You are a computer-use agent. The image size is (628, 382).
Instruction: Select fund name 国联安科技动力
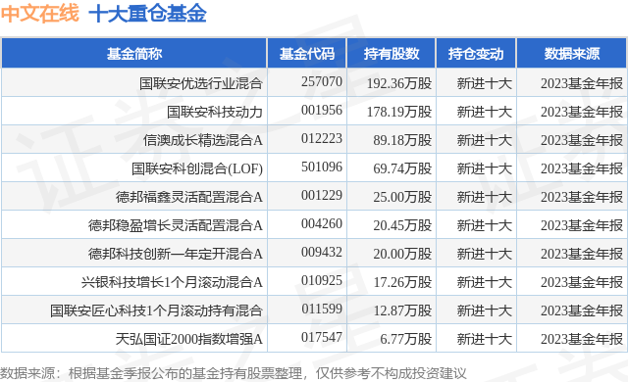[x=215, y=112]
